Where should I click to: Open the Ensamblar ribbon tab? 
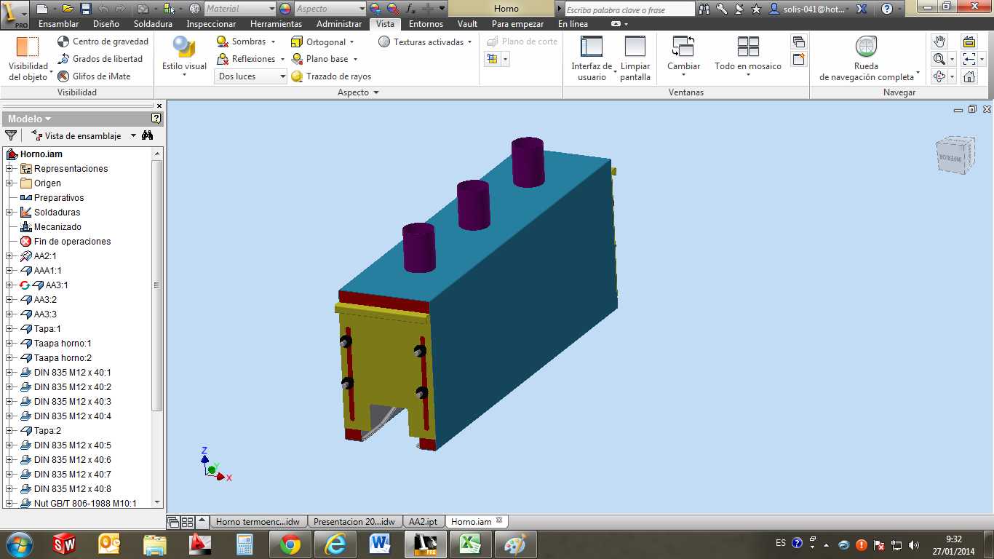pyautogui.click(x=59, y=24)
